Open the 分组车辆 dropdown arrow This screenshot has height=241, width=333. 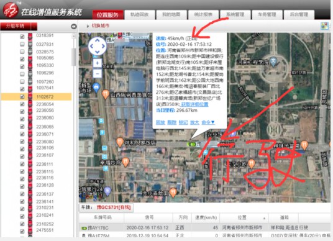(34, 26)
